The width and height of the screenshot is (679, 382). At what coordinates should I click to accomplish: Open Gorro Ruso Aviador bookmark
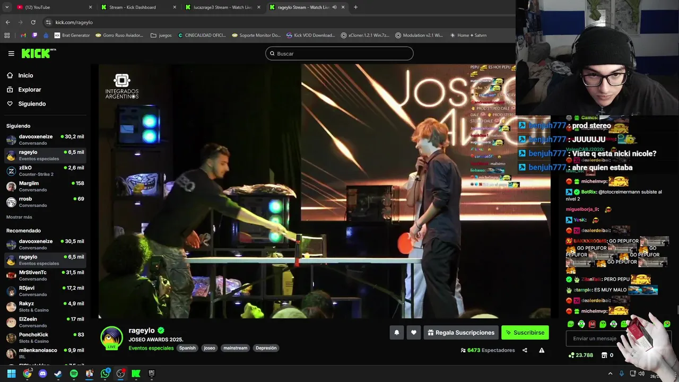click(x=120, y=36)
